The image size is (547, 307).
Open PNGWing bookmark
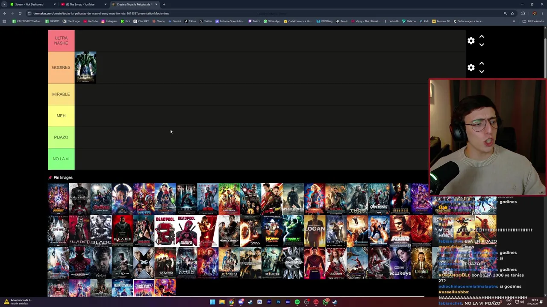pyautogui.click(x=324, y=21)
